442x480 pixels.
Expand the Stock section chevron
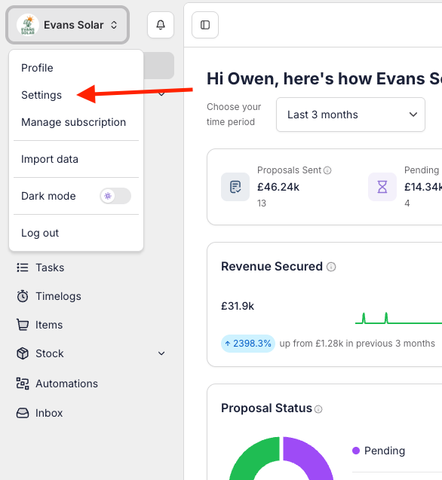[x=161, y=353]
